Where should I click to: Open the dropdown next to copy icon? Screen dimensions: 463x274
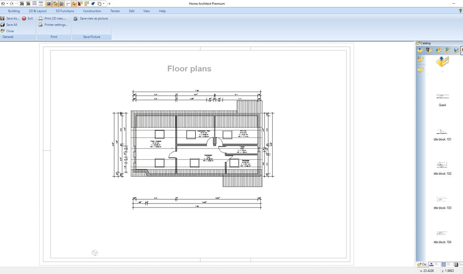tap(103, 4)
